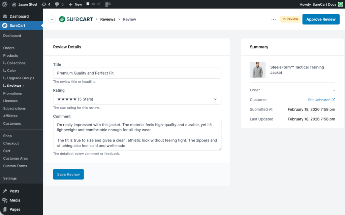This screenshot has height=215, width=345.
Task: Click the Approve Review button
Action: click(x=321, y=19)
